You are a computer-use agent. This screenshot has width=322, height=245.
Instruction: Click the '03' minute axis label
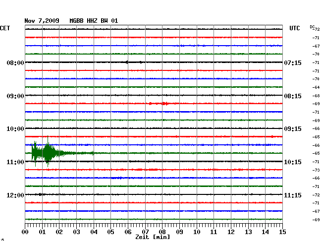coord(76,232)
